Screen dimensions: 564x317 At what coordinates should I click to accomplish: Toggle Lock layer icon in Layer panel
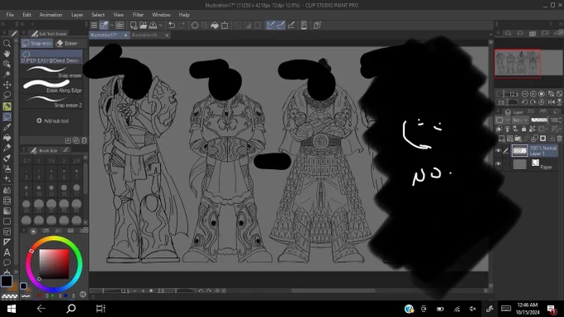523,129
